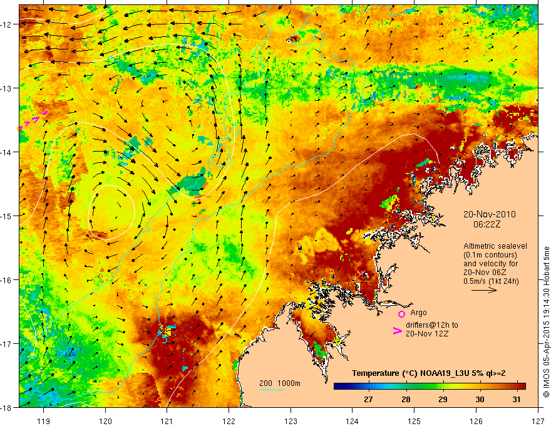
Task: Click the latitude axis label '-17'
Action: (x=7, y=344)
